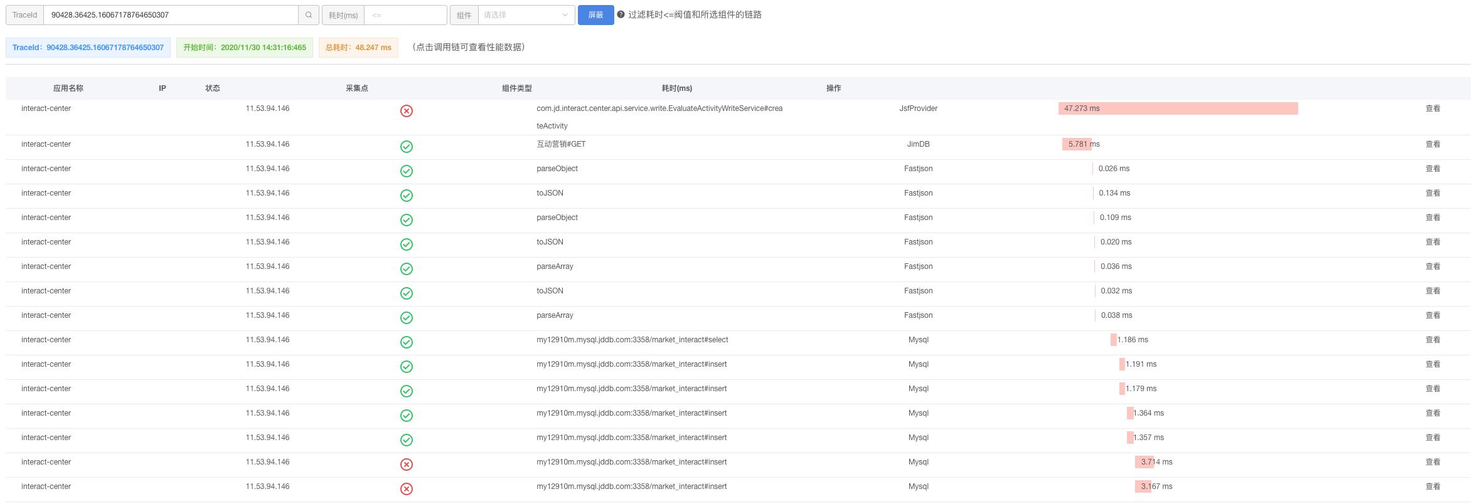This screenshot has width=1472, height=504.
Task: Click the green status icon on the 0.026 ms parseObject row
Action: click(x=407, y=171)
